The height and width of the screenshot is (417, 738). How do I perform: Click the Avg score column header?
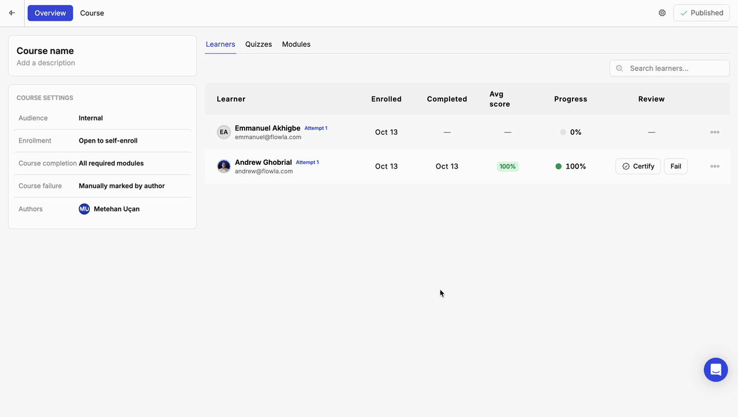click(500, 99)
